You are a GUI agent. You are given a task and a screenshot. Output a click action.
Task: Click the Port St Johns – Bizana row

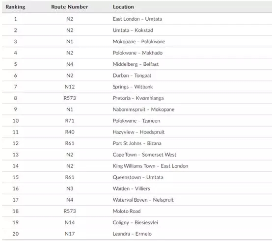pyautogui.click(x=137, y=143)
